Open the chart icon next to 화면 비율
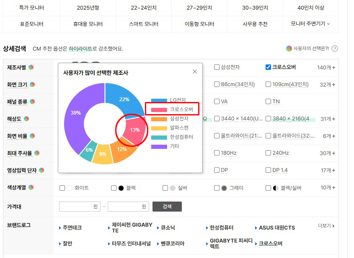Screen dimensions: 354x258 click(31, 136)
